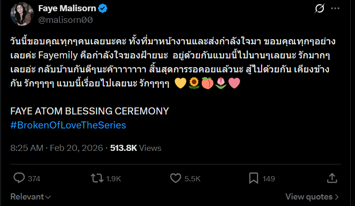The height and width of the screenshot is (206, 355).
Task: Click the 1.9K reposts count
Action: (x=114, y=178)
